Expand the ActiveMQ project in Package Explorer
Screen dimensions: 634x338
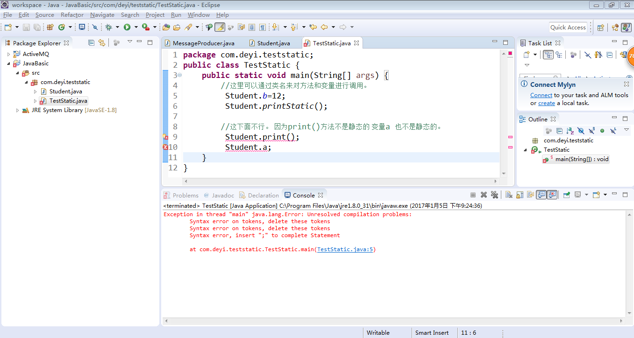[x=8, y=54]
